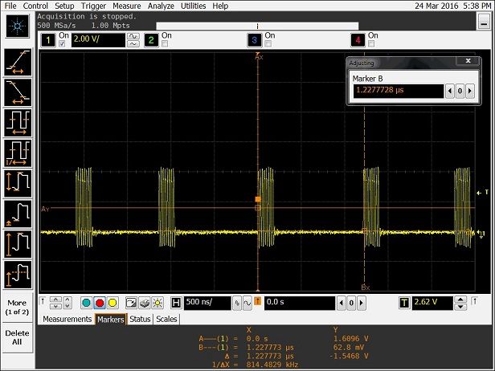This screenshot has width=495, height=371.
Task: Open the Help menu
Action: [x=220, y=6]
